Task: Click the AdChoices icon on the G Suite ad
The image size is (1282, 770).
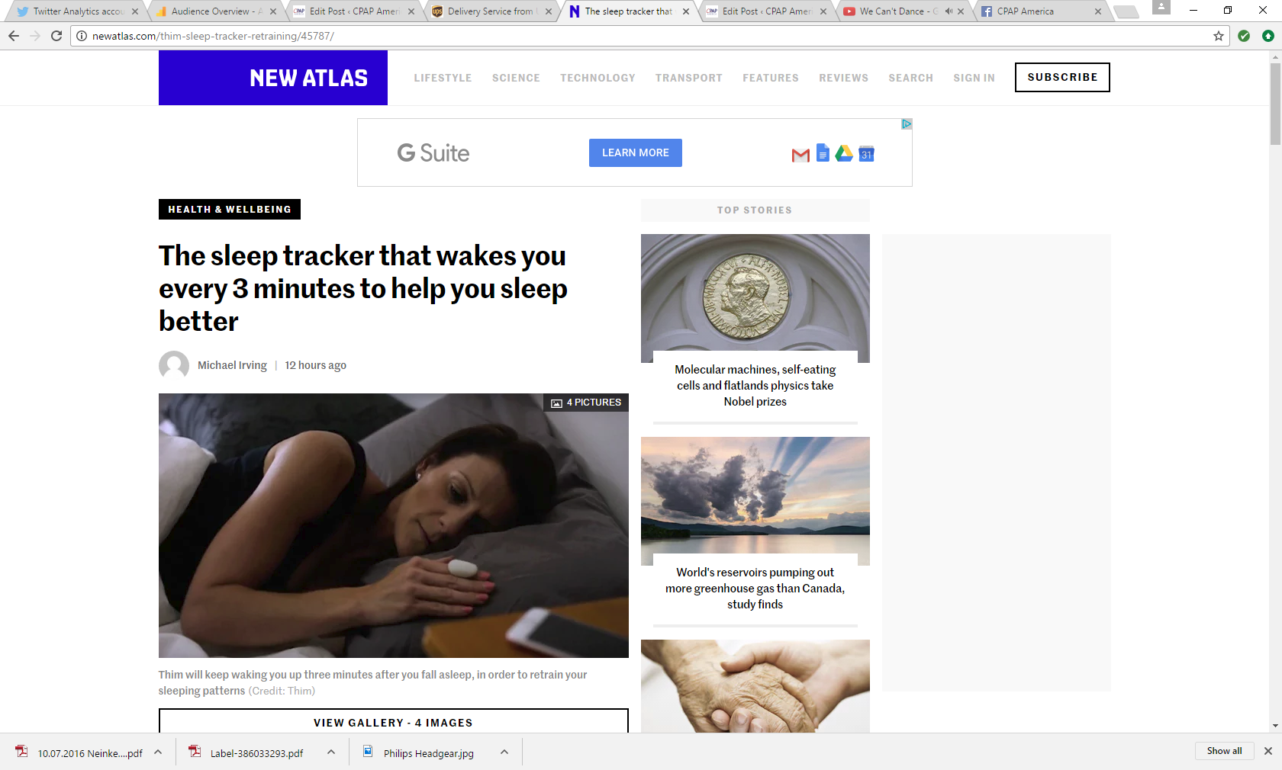Action: (907, 124)
